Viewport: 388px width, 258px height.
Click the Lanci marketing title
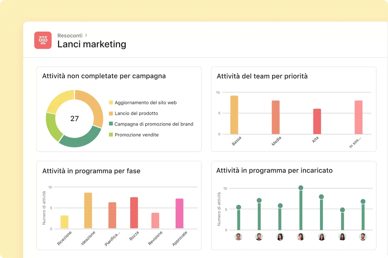click(x=92, y=44)
